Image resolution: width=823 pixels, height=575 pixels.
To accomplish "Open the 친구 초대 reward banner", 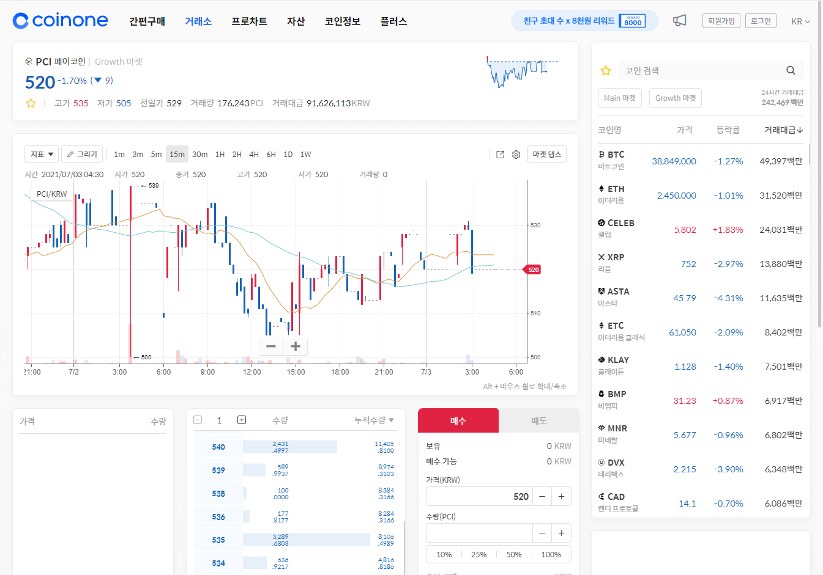I will click(585, 21).
